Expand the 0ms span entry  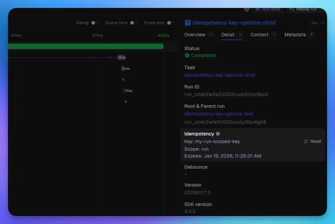pyautogui.click(x=128, y=91)
